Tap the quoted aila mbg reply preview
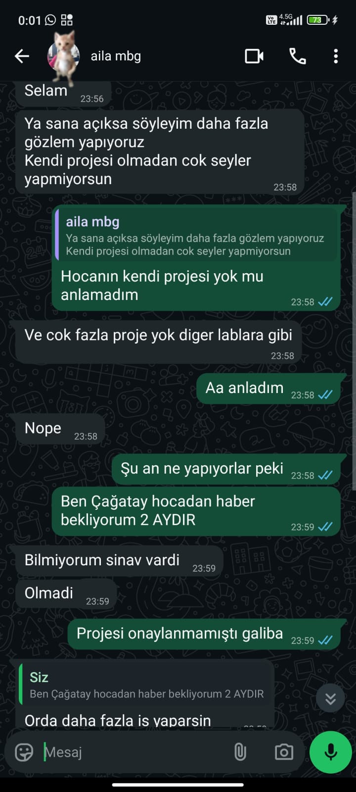The image size is (356, 792). (x=196, y=235)
